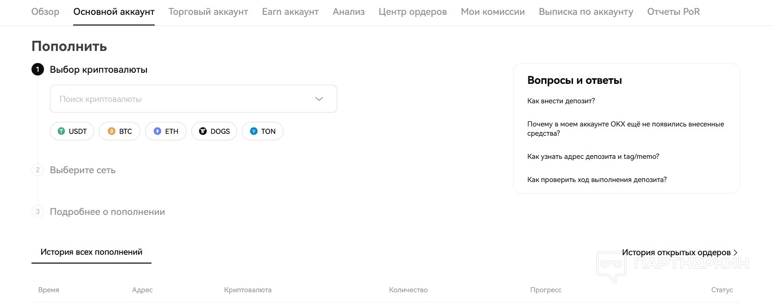Screen dimensions: 773x308
Task: Open 'Как проверить ход выполнения депозита?' link
Action: (597, 180)
